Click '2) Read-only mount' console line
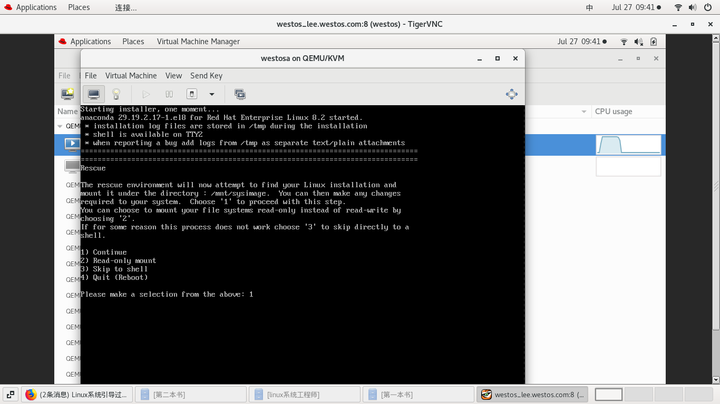This screenshot has height=404, width=720. (x=118, y=261)
